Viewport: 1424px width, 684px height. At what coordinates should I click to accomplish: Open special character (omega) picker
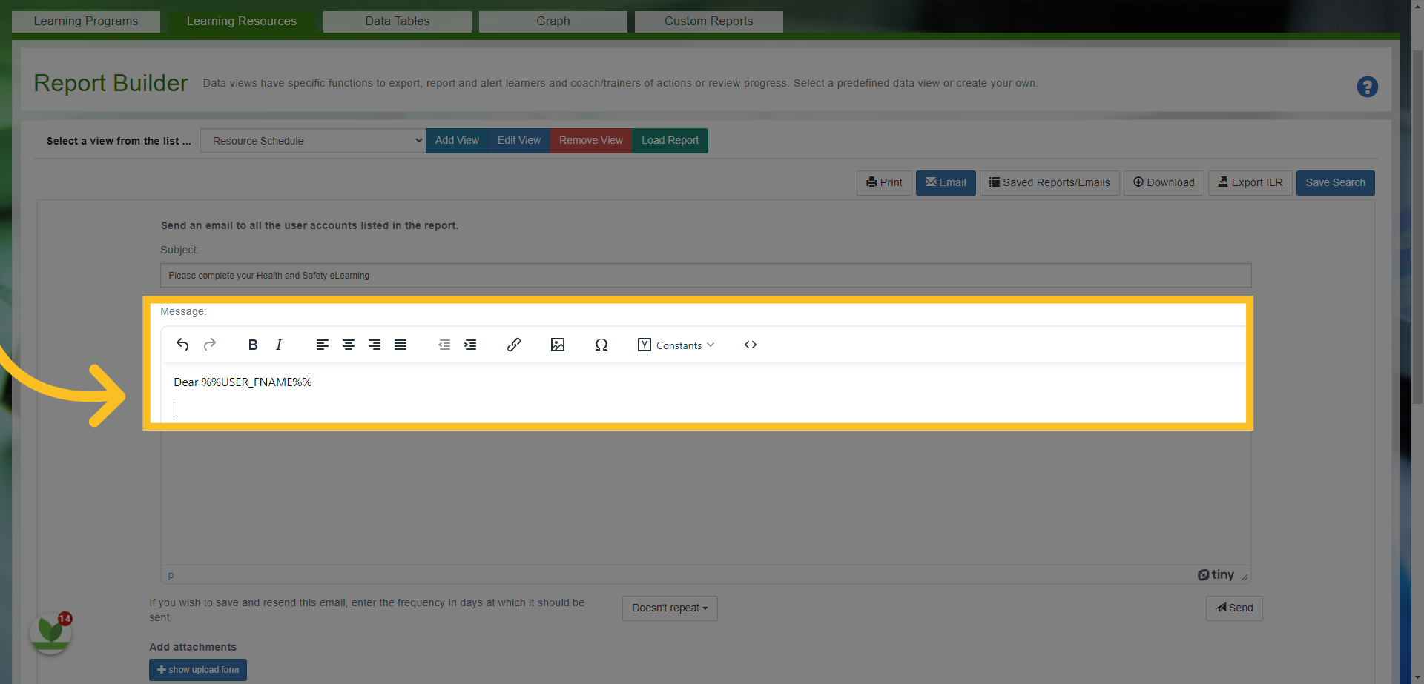click(x=601, y=345)
